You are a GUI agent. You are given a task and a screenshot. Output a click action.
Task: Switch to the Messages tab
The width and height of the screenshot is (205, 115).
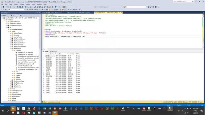tap(53, 52)
